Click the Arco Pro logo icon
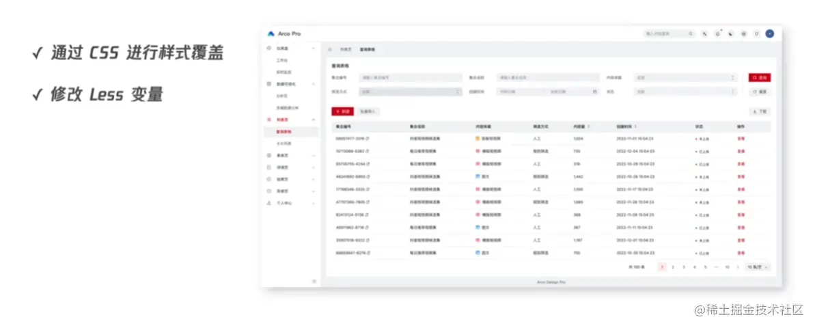This screenshot has height=328, width=815. pyautogui.click(x=271, y=33)
